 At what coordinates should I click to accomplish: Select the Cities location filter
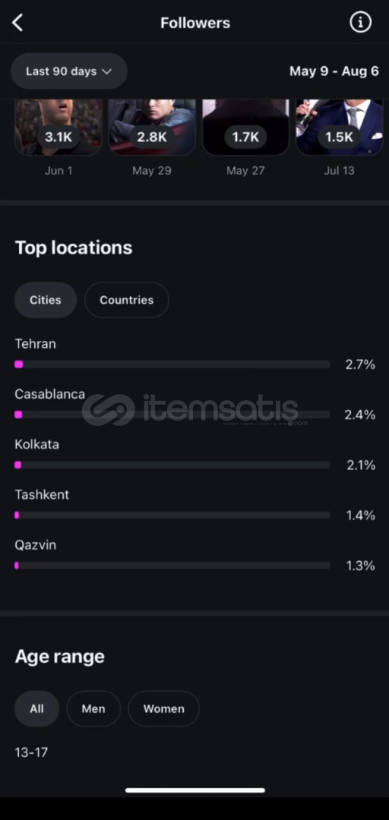(46, 300)
